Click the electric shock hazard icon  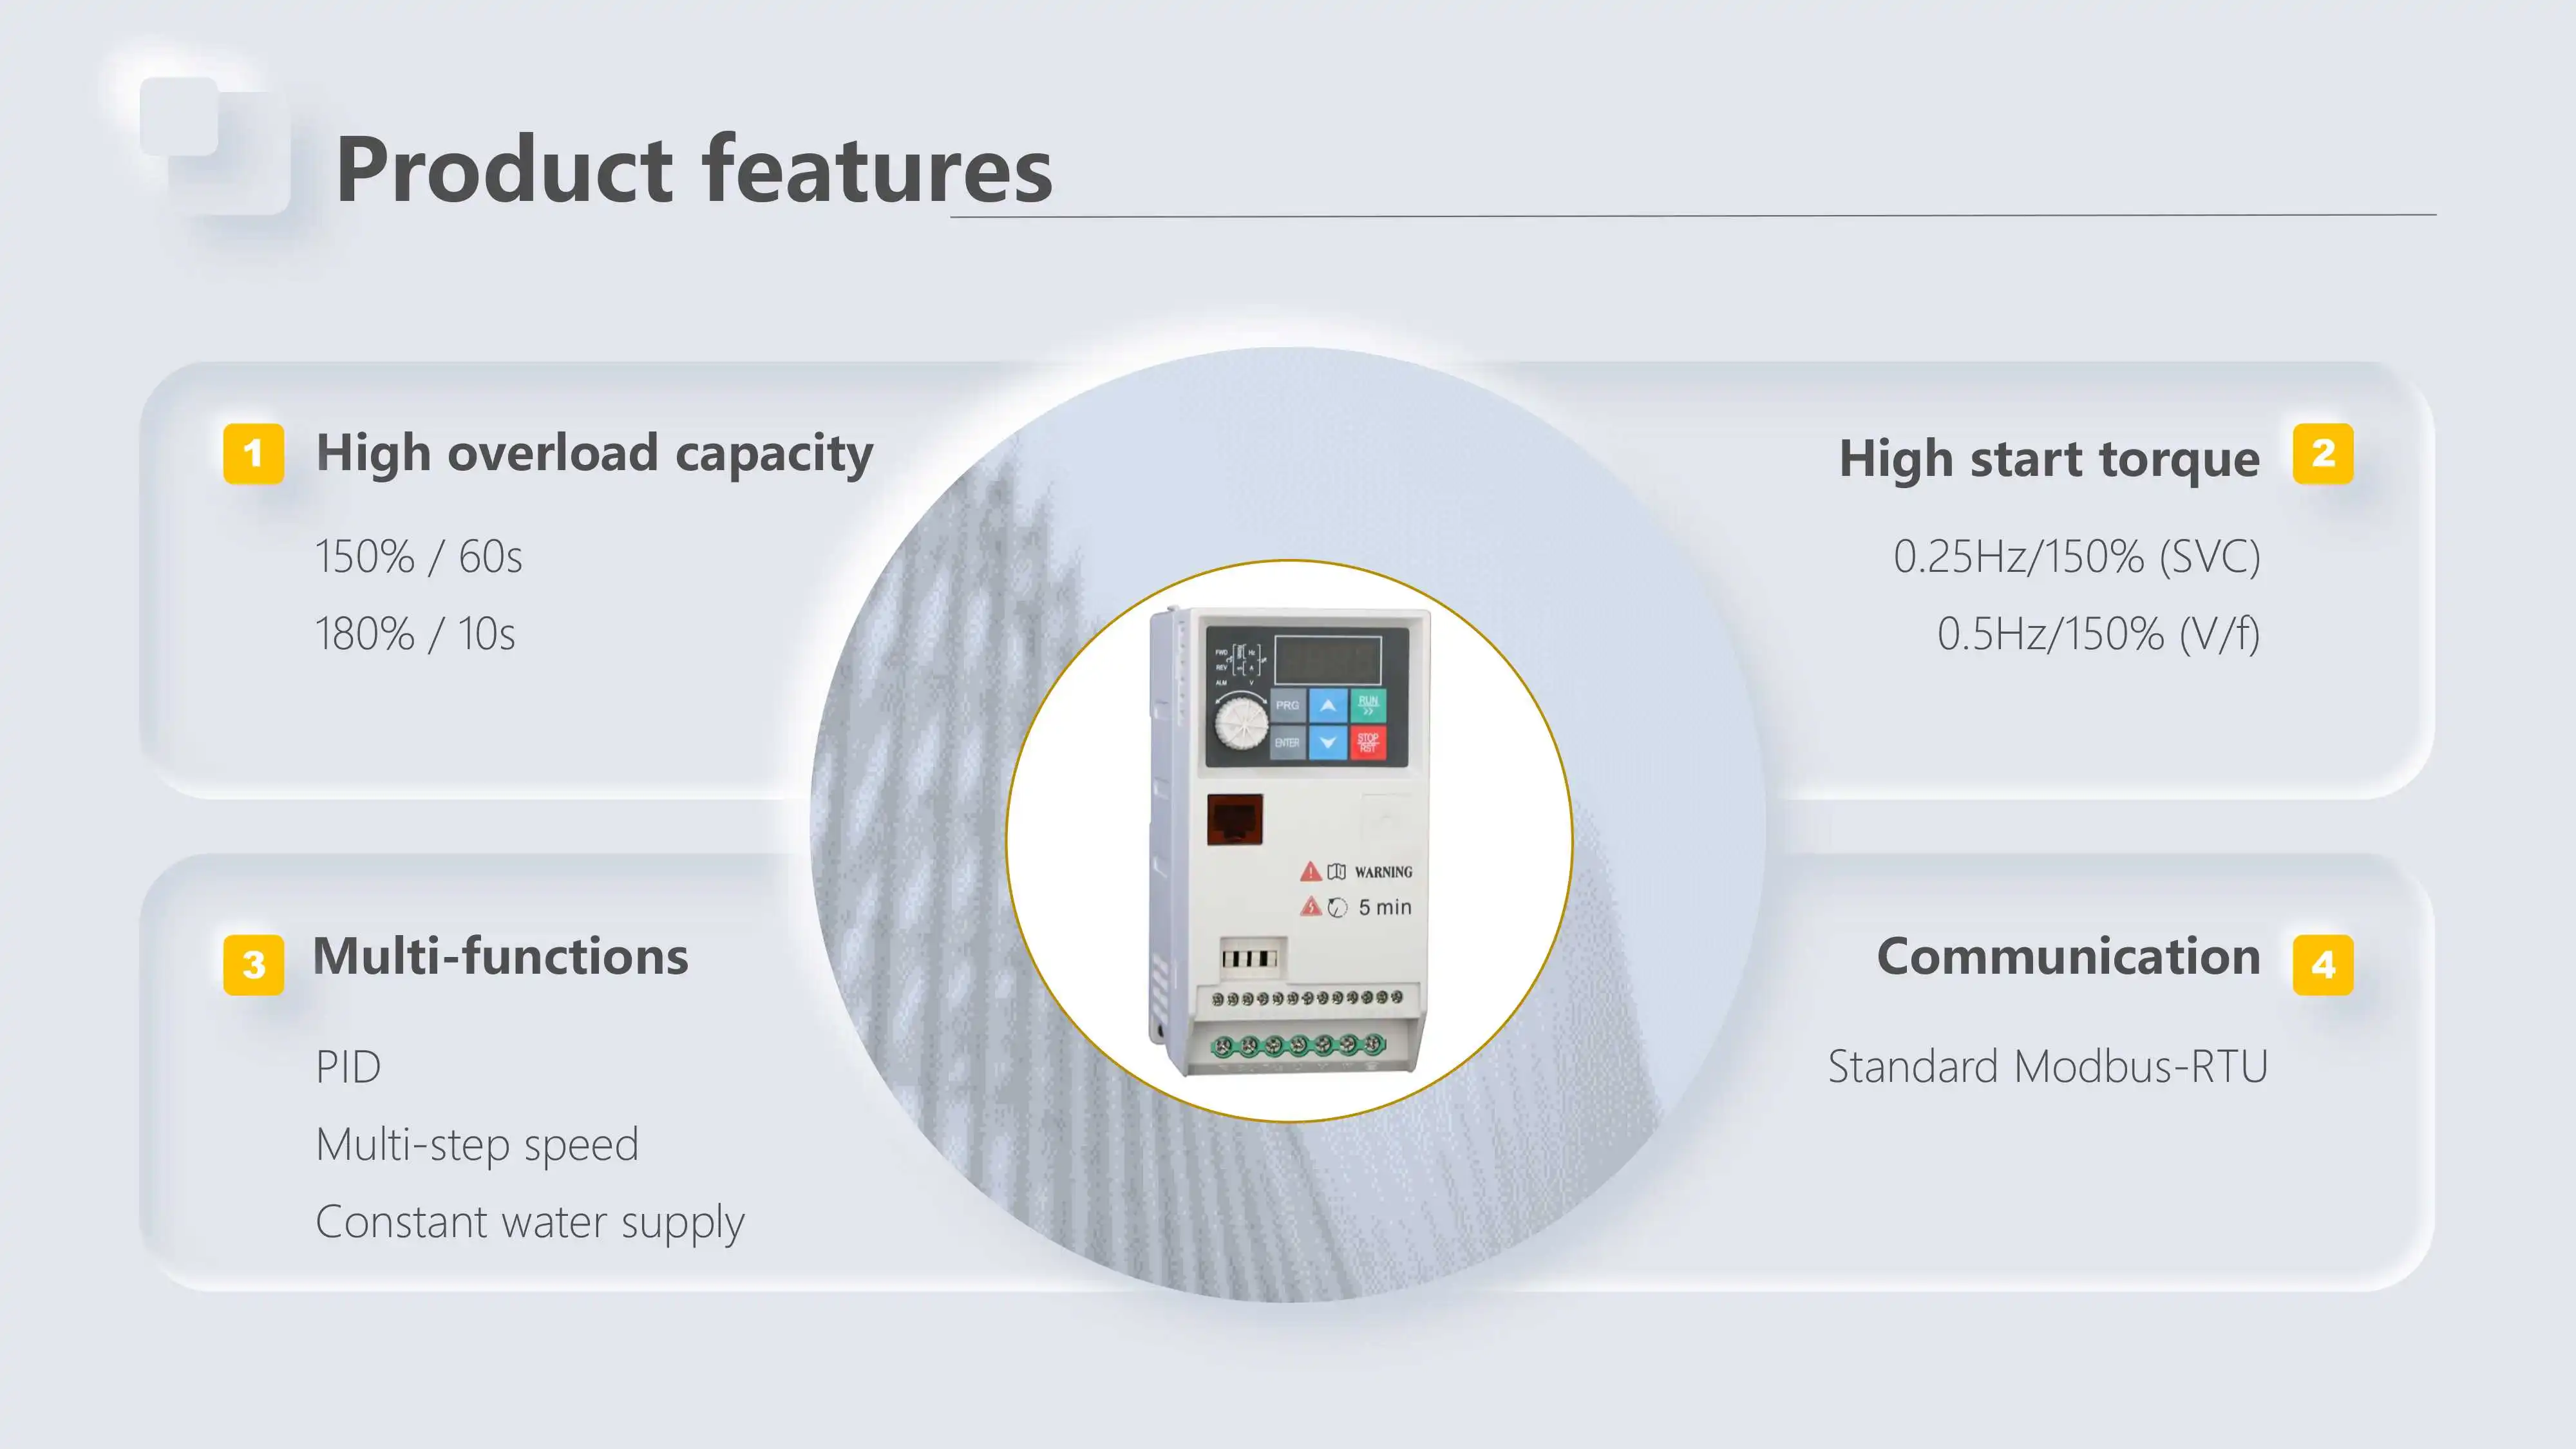[x=1310, y=907]
